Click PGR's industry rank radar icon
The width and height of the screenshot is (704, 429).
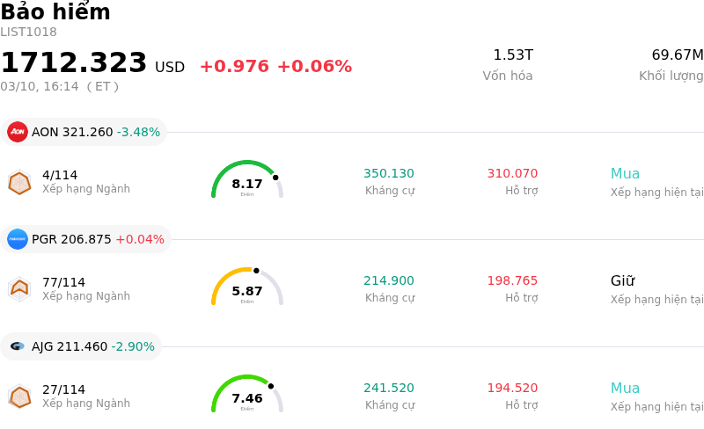tap(19, 289)
